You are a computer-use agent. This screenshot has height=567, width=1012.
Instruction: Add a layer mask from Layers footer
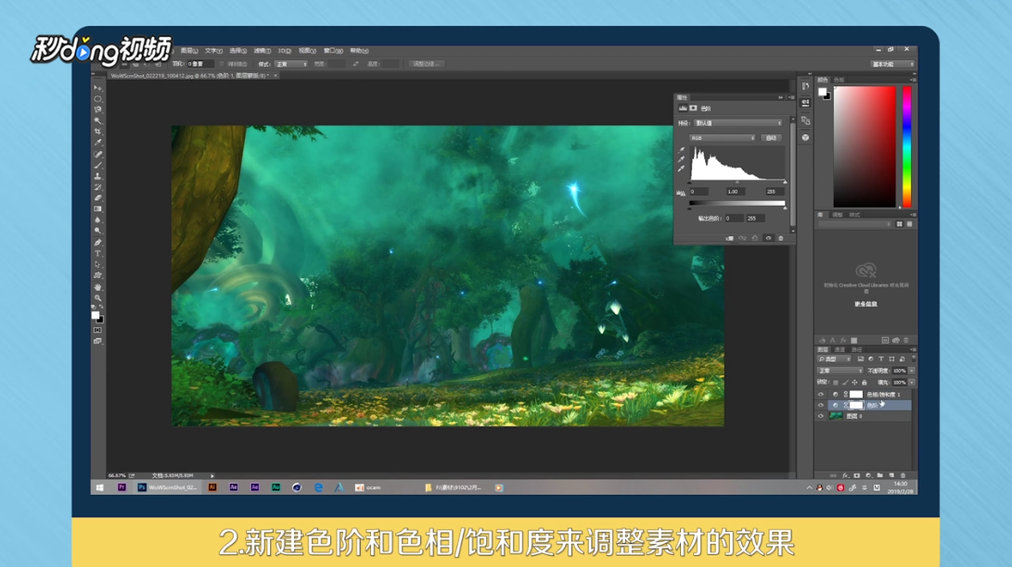coord(856,475)
